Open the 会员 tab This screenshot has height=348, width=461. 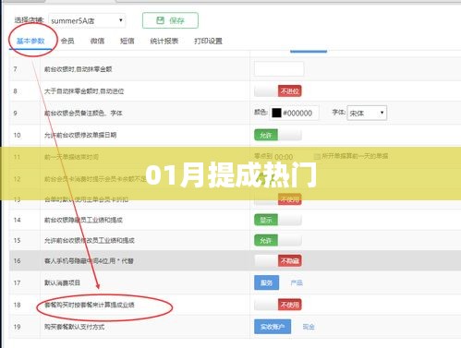(67, 41)
